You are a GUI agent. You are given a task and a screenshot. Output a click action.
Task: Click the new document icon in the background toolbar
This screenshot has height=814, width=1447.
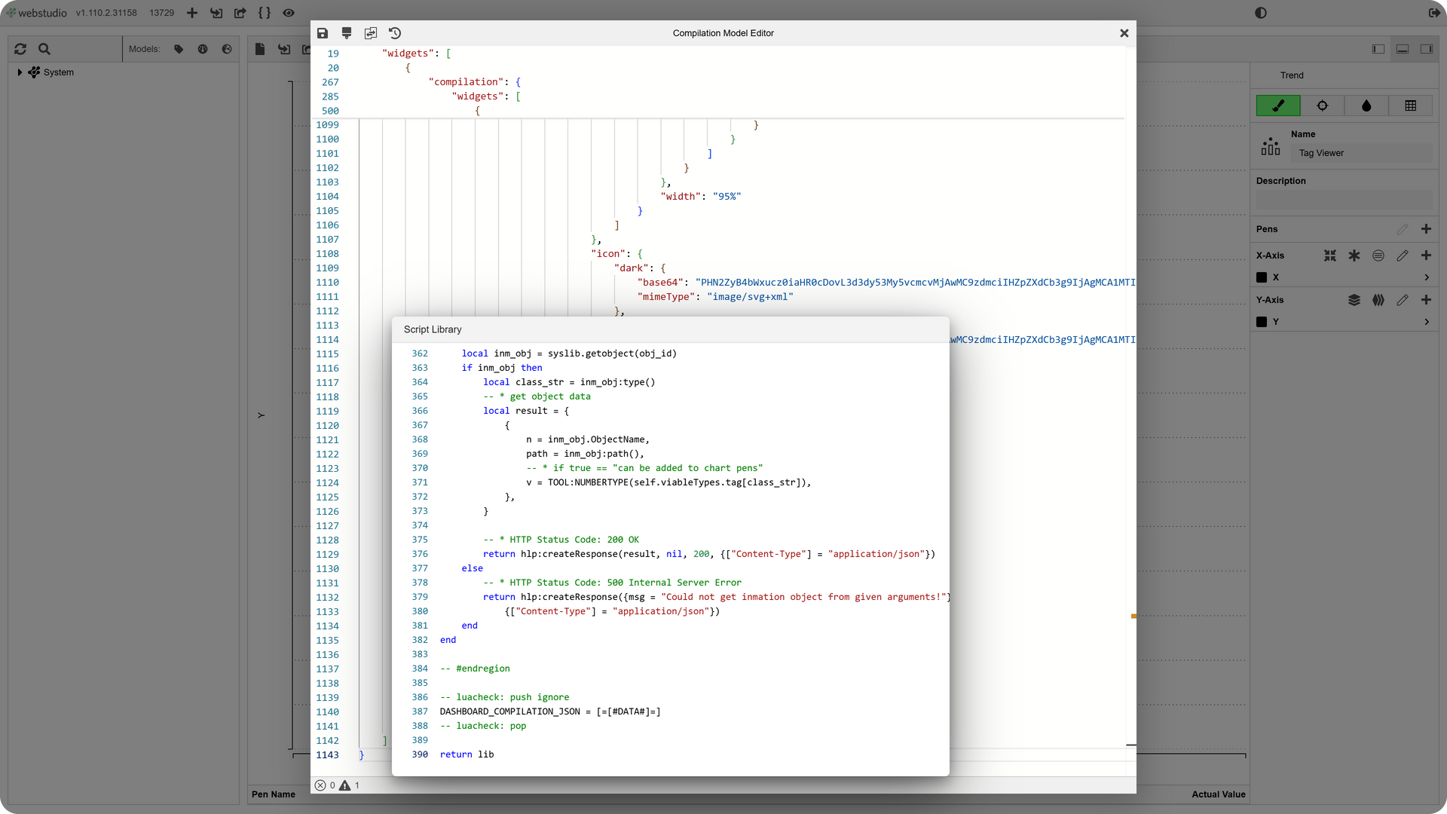[260, 49]
